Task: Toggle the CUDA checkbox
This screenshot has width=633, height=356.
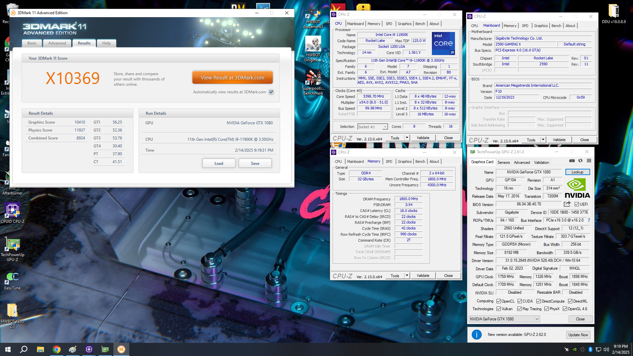Action: coord(520,301)
